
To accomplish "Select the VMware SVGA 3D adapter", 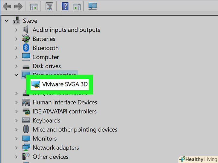I will 65,84.
